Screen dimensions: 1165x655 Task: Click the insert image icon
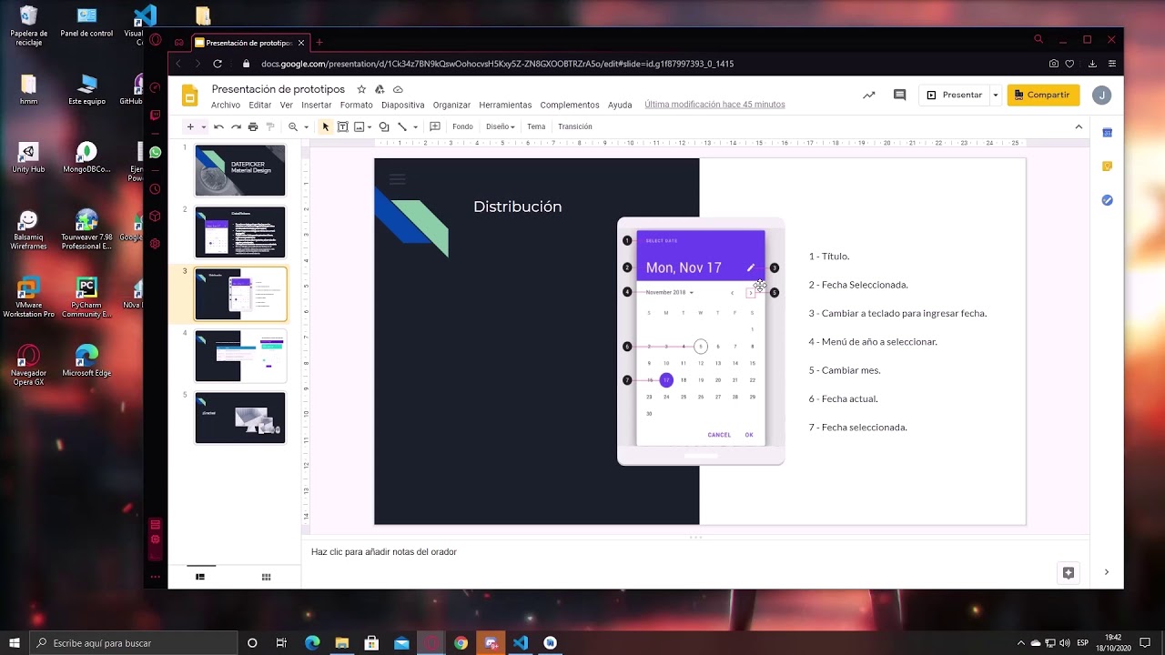pyautogui.click(x=360, y=126)
